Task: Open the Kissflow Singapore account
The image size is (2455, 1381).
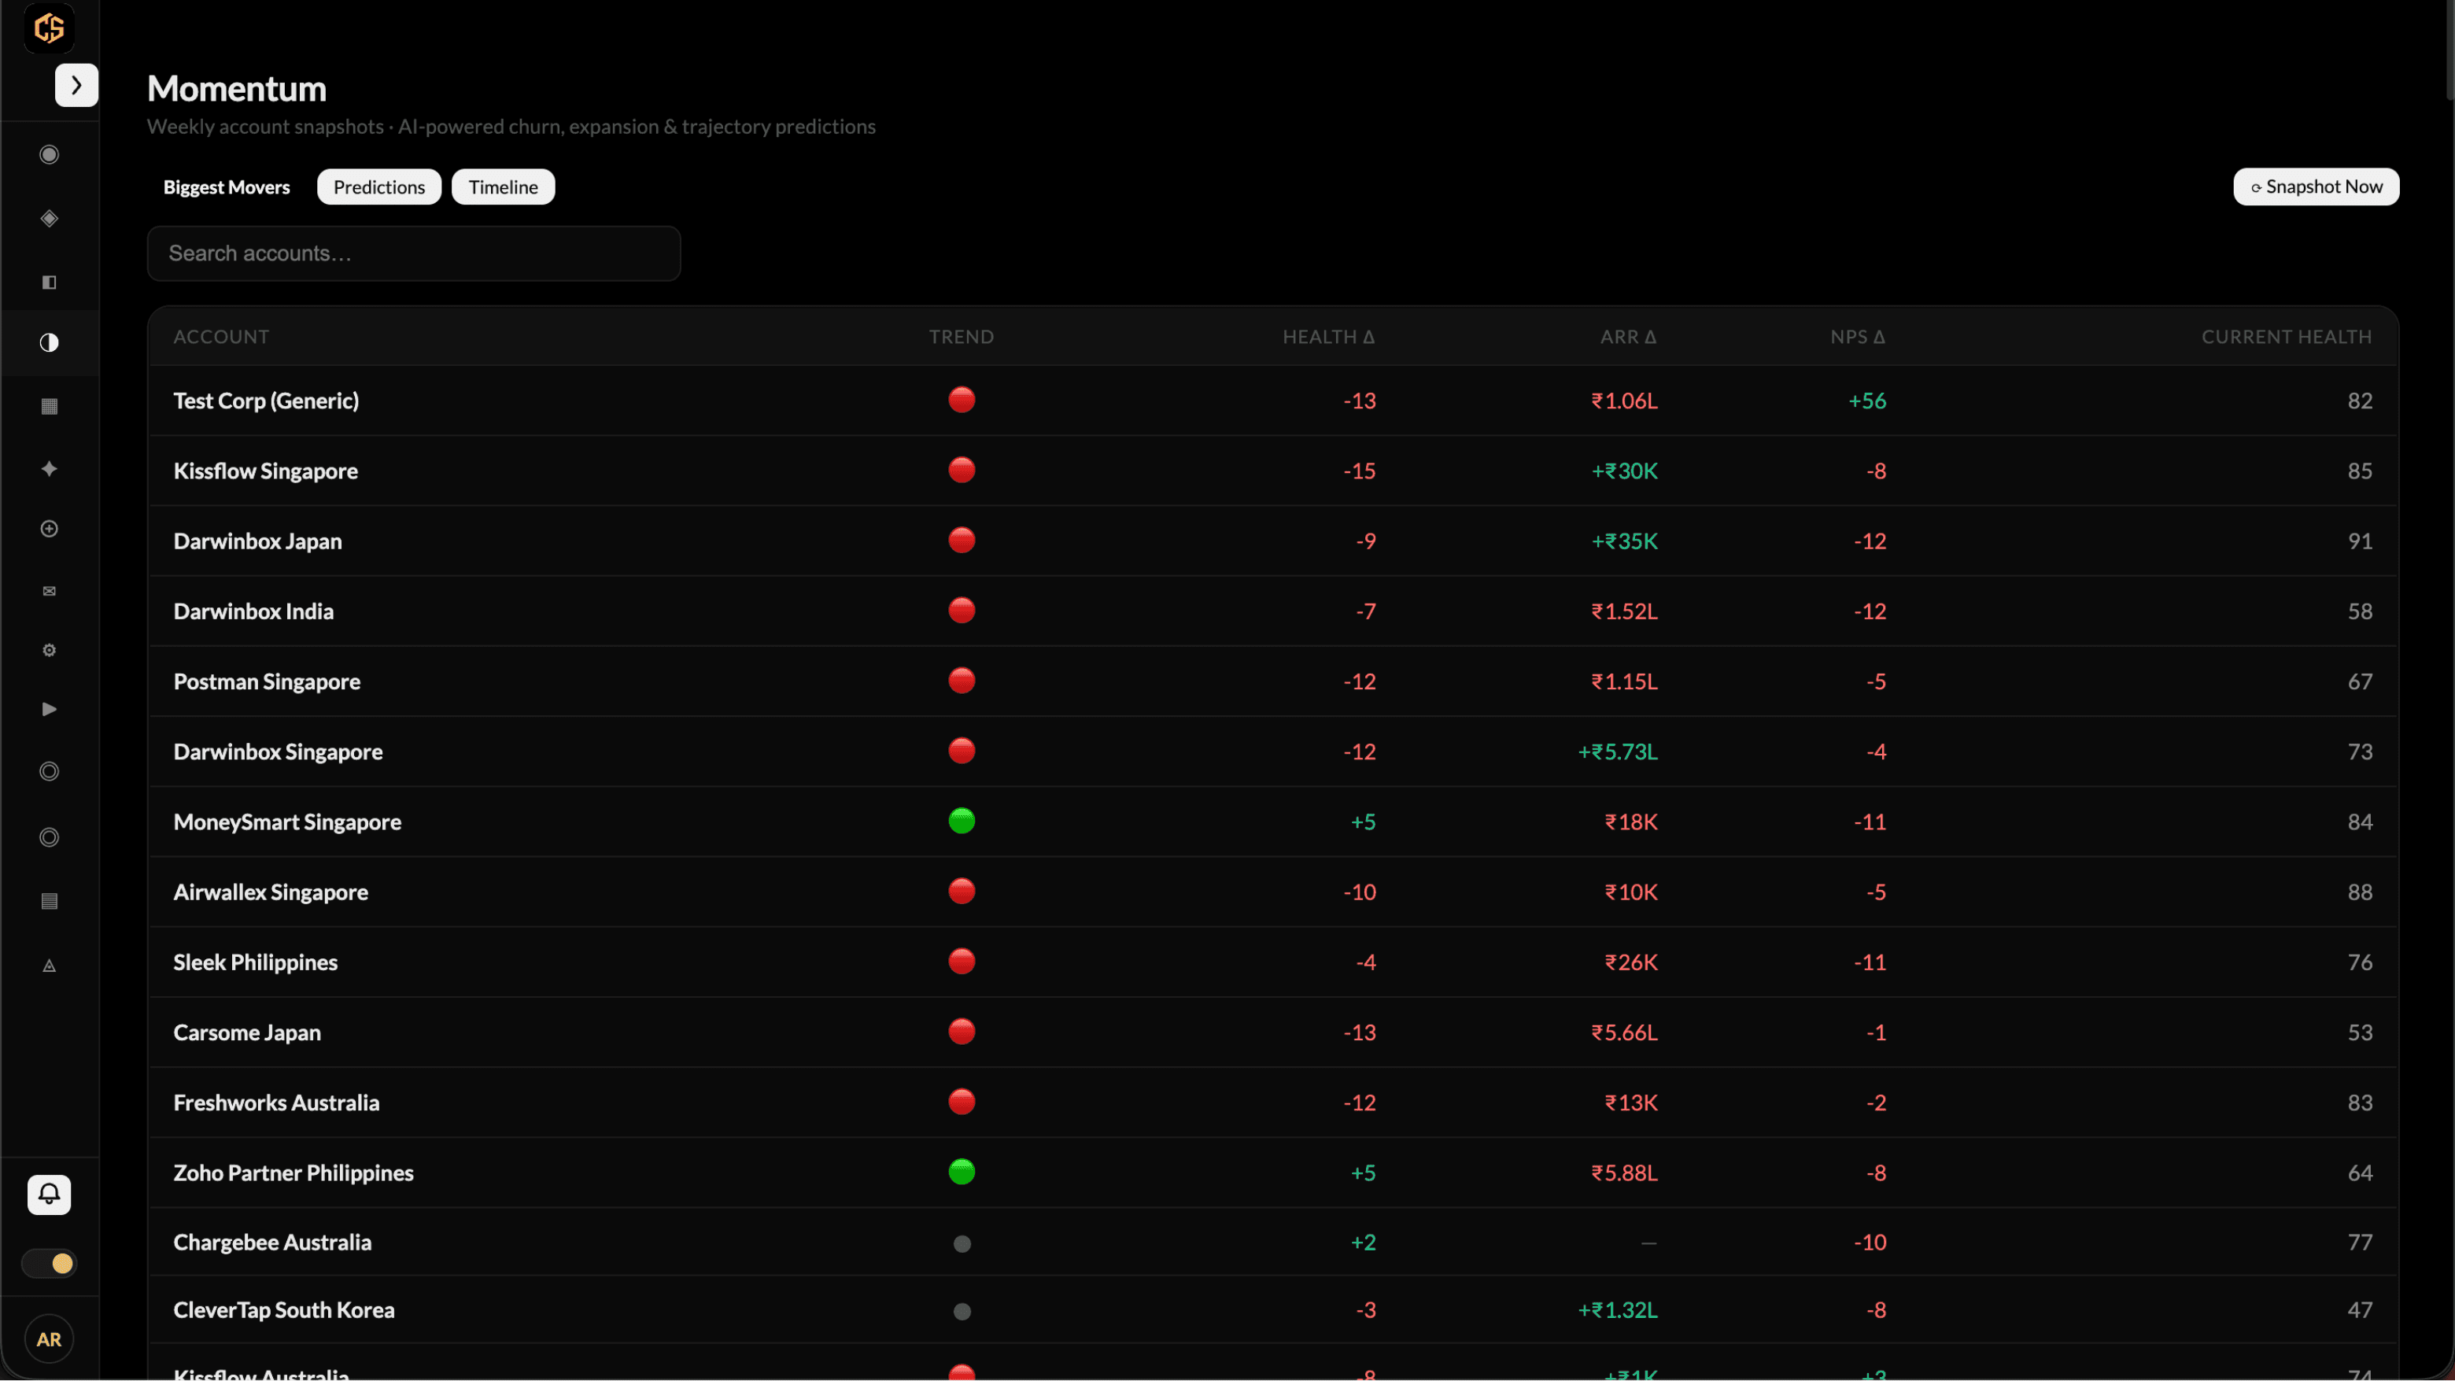Action: coord(266,472)
